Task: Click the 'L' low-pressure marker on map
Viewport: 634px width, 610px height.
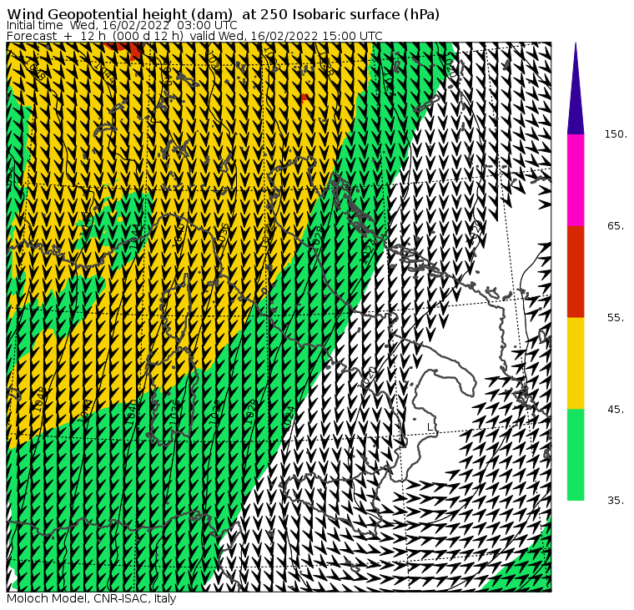Action: point(430,427)
